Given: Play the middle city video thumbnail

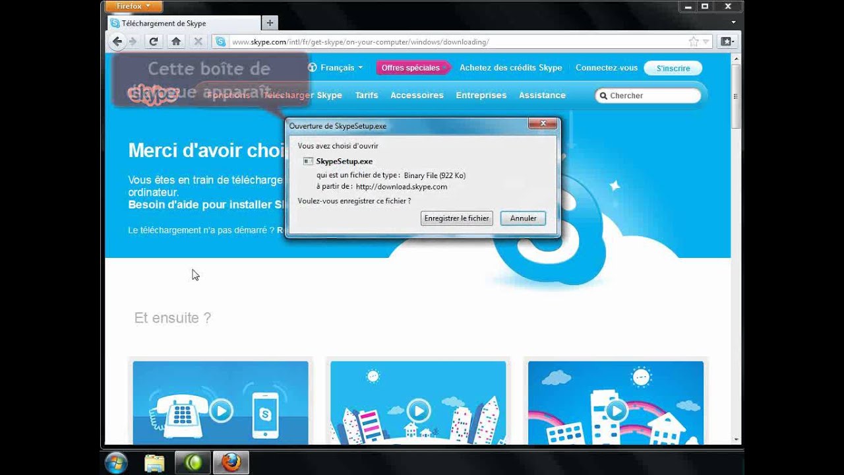Looking at the screenshot, I should tap(418, 412).
